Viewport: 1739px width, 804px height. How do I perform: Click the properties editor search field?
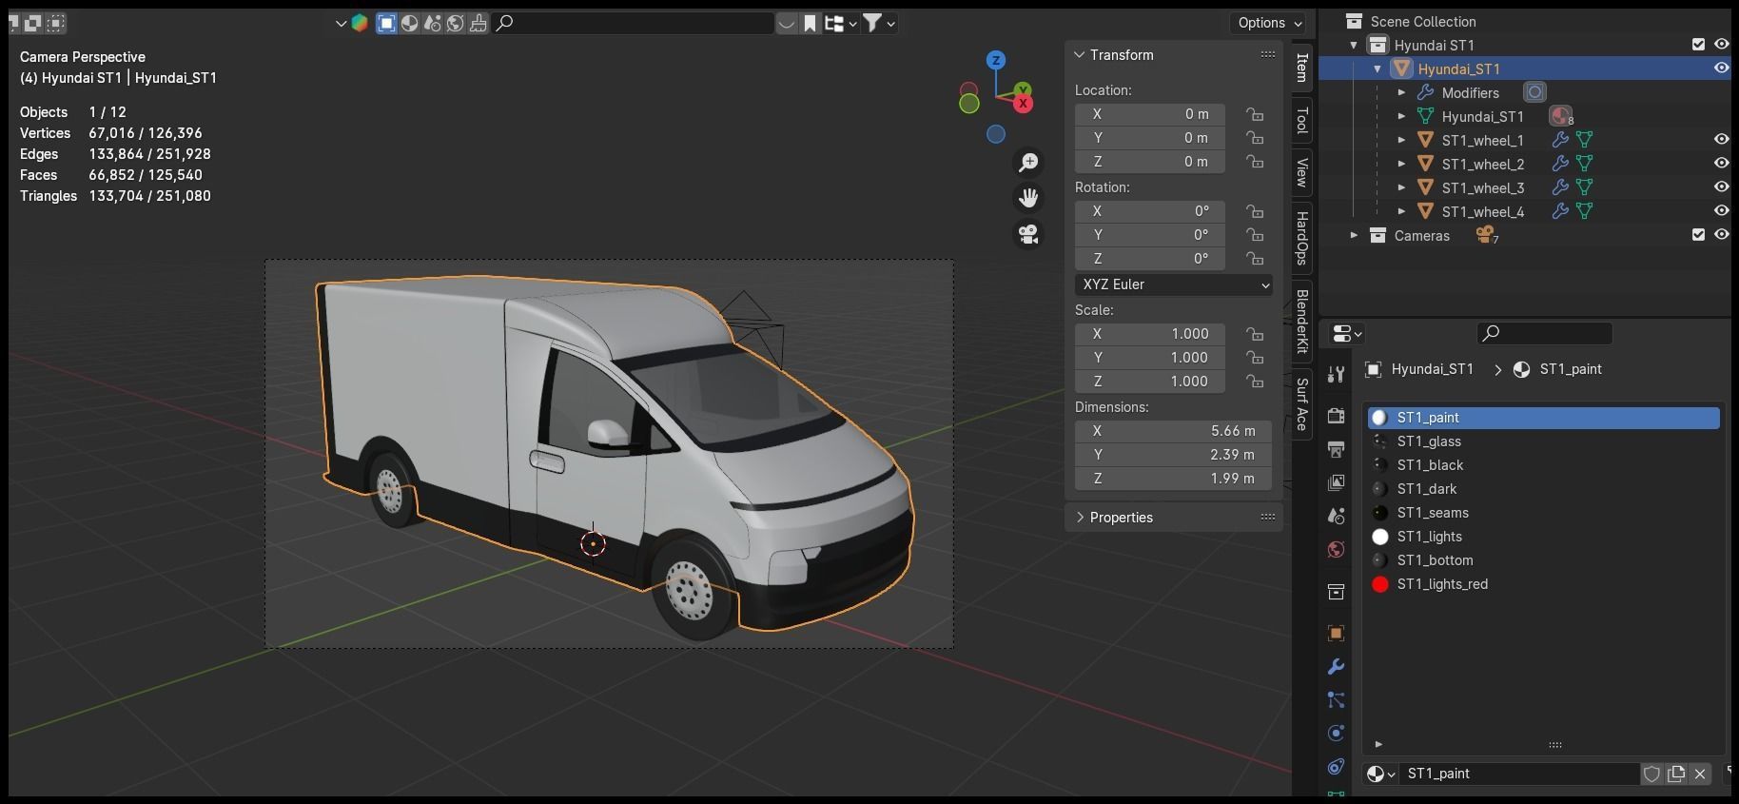[1544, 333]
